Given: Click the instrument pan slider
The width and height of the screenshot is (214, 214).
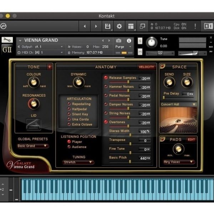Looking at the screenshot, I should [160, 53].
